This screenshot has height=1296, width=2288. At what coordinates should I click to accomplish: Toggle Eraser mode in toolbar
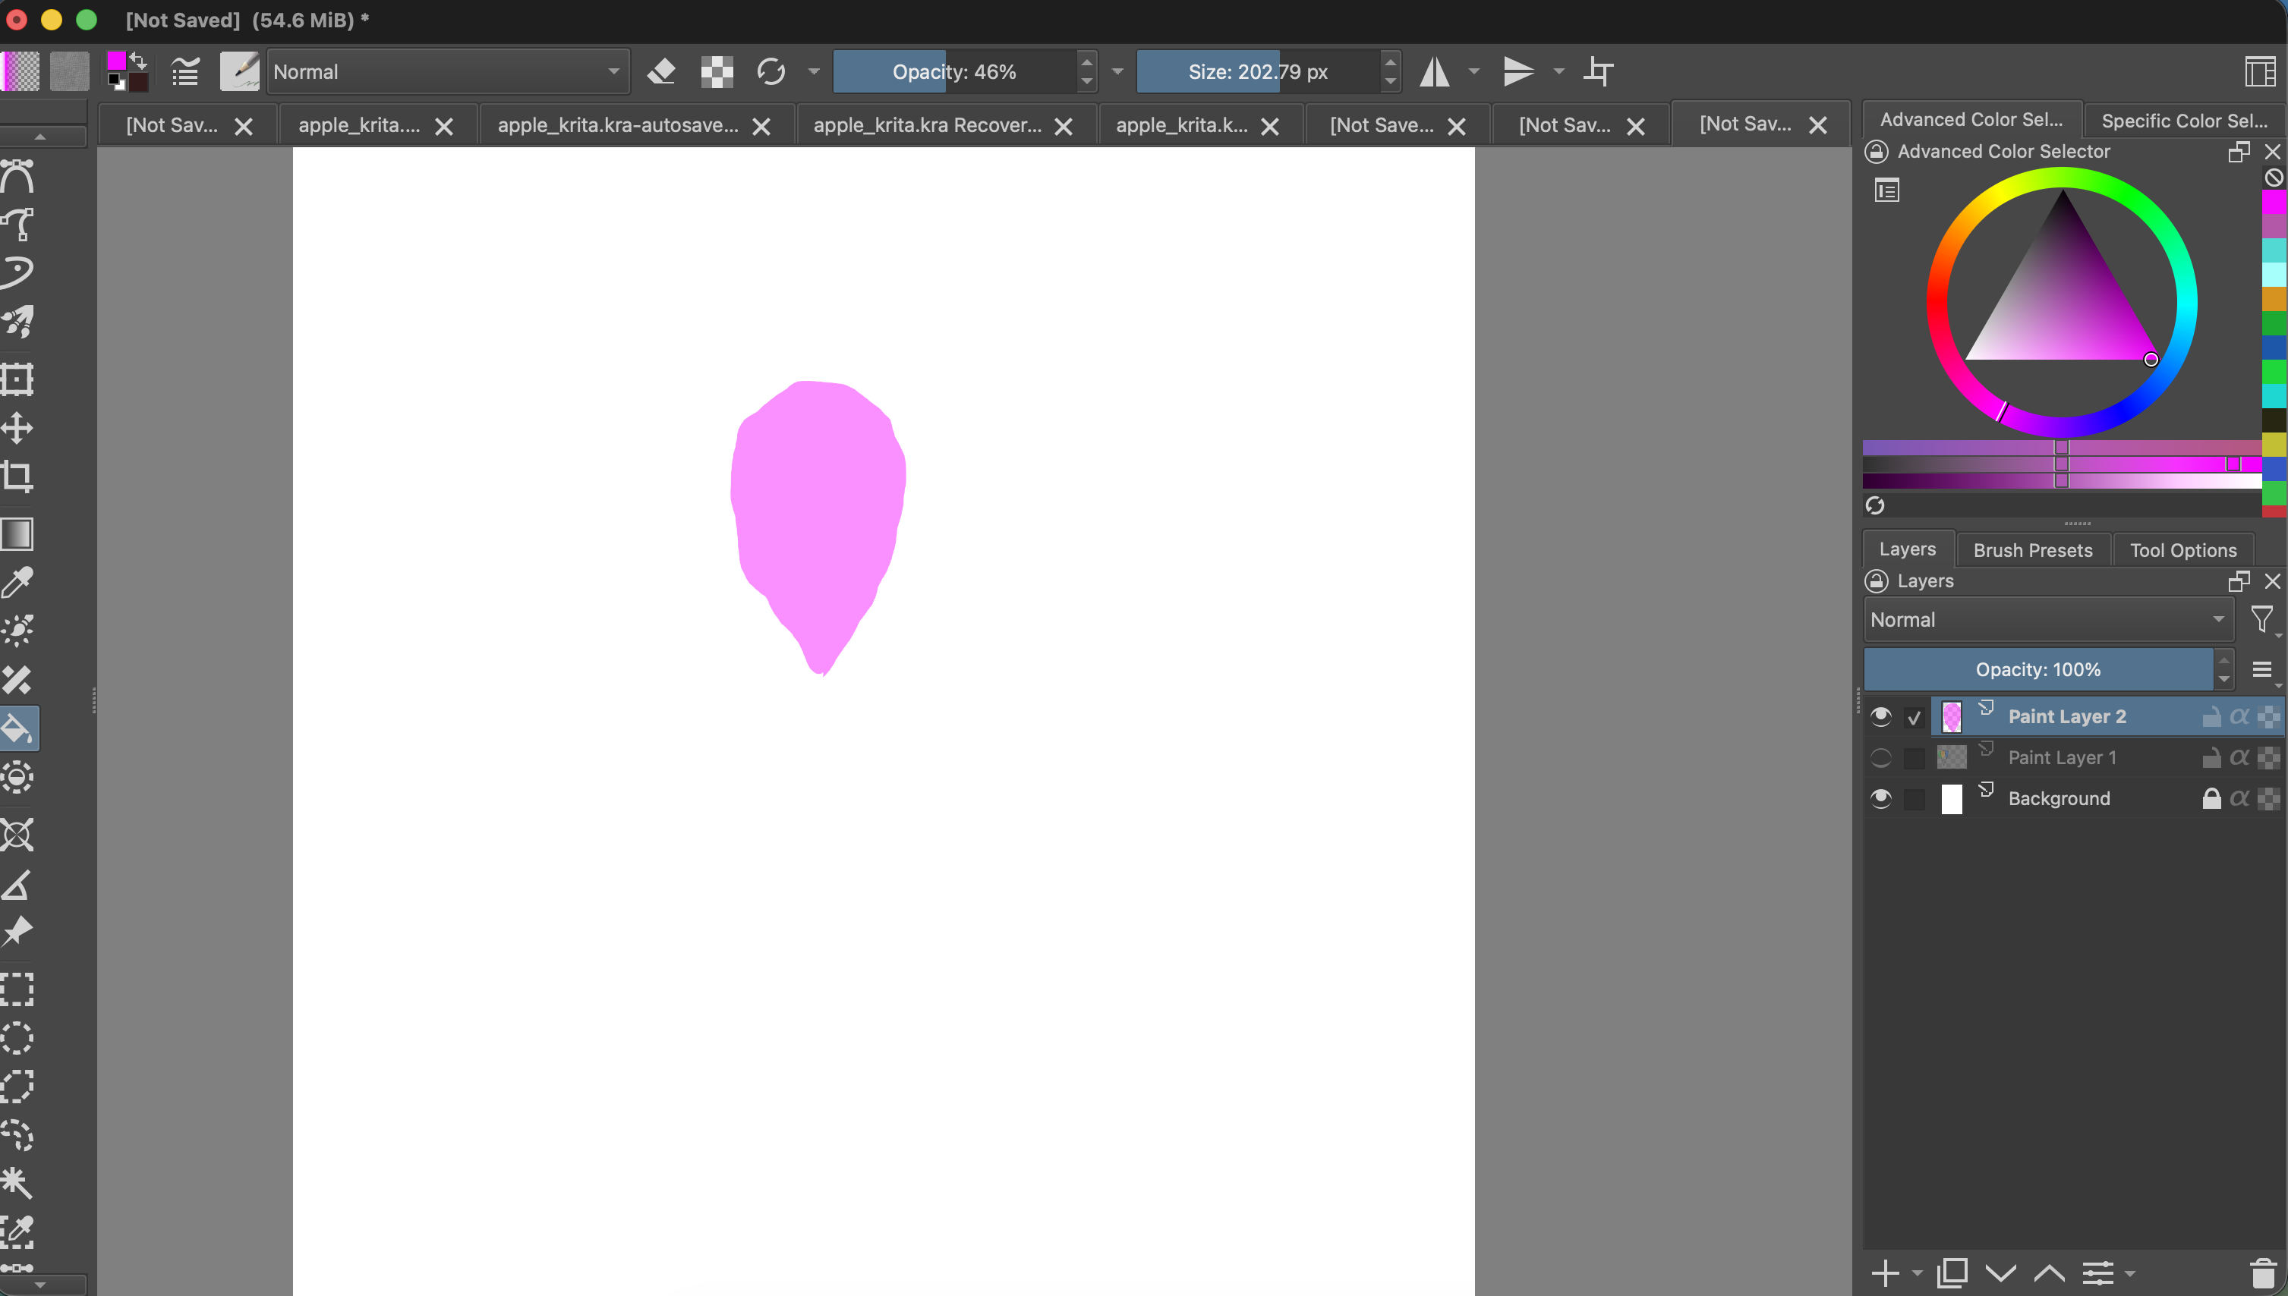(x=660, y=71)
